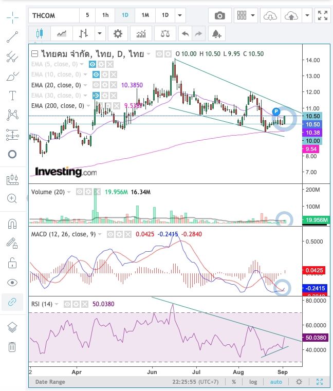The height and width of the screenshot is (391, 333).
Task: Click the compare symbols scale icon
Action: (164, 34)
